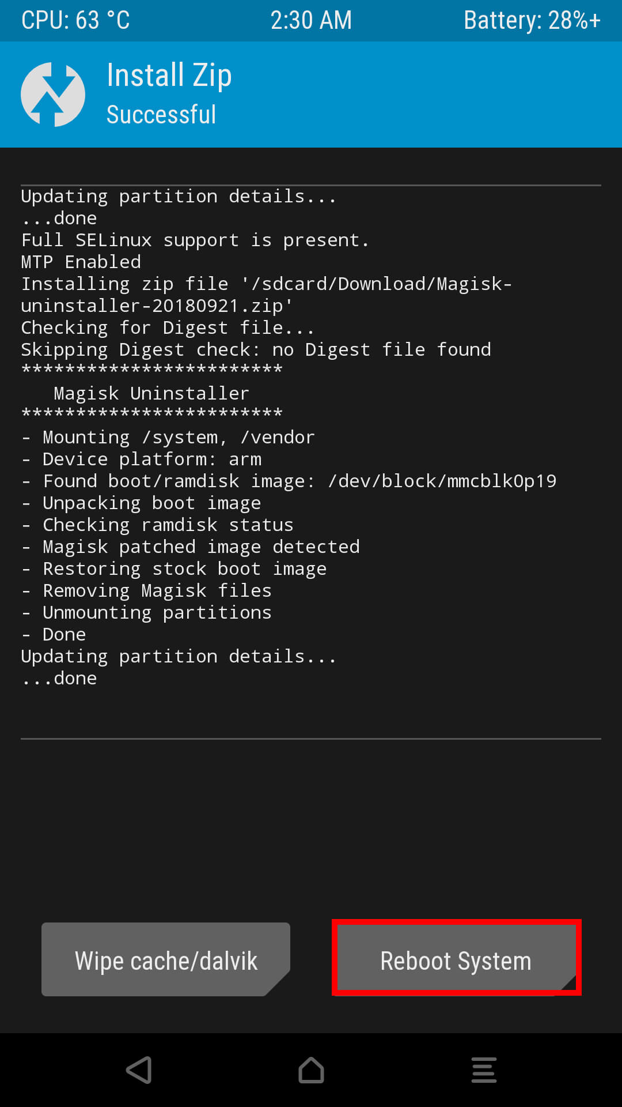Viewport: 622px width, 1107px height.
Task: Select the Magisk Uninstaller log line
Action: click(x=151, y=393)
